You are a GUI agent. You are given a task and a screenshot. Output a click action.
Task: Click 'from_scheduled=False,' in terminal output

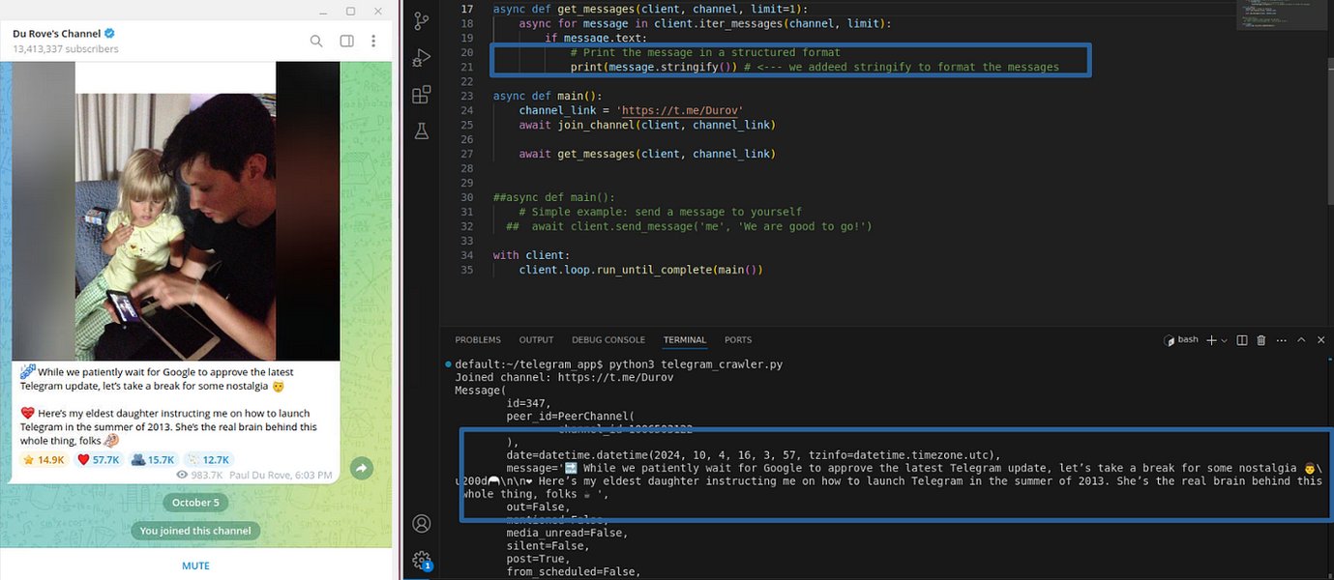(574, 571)
